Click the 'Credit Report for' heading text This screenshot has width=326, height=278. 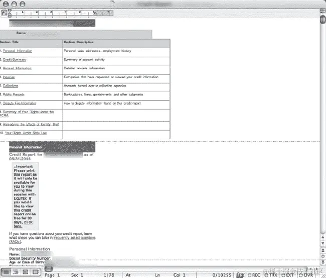pyautogui.click(x=26, y=154)
